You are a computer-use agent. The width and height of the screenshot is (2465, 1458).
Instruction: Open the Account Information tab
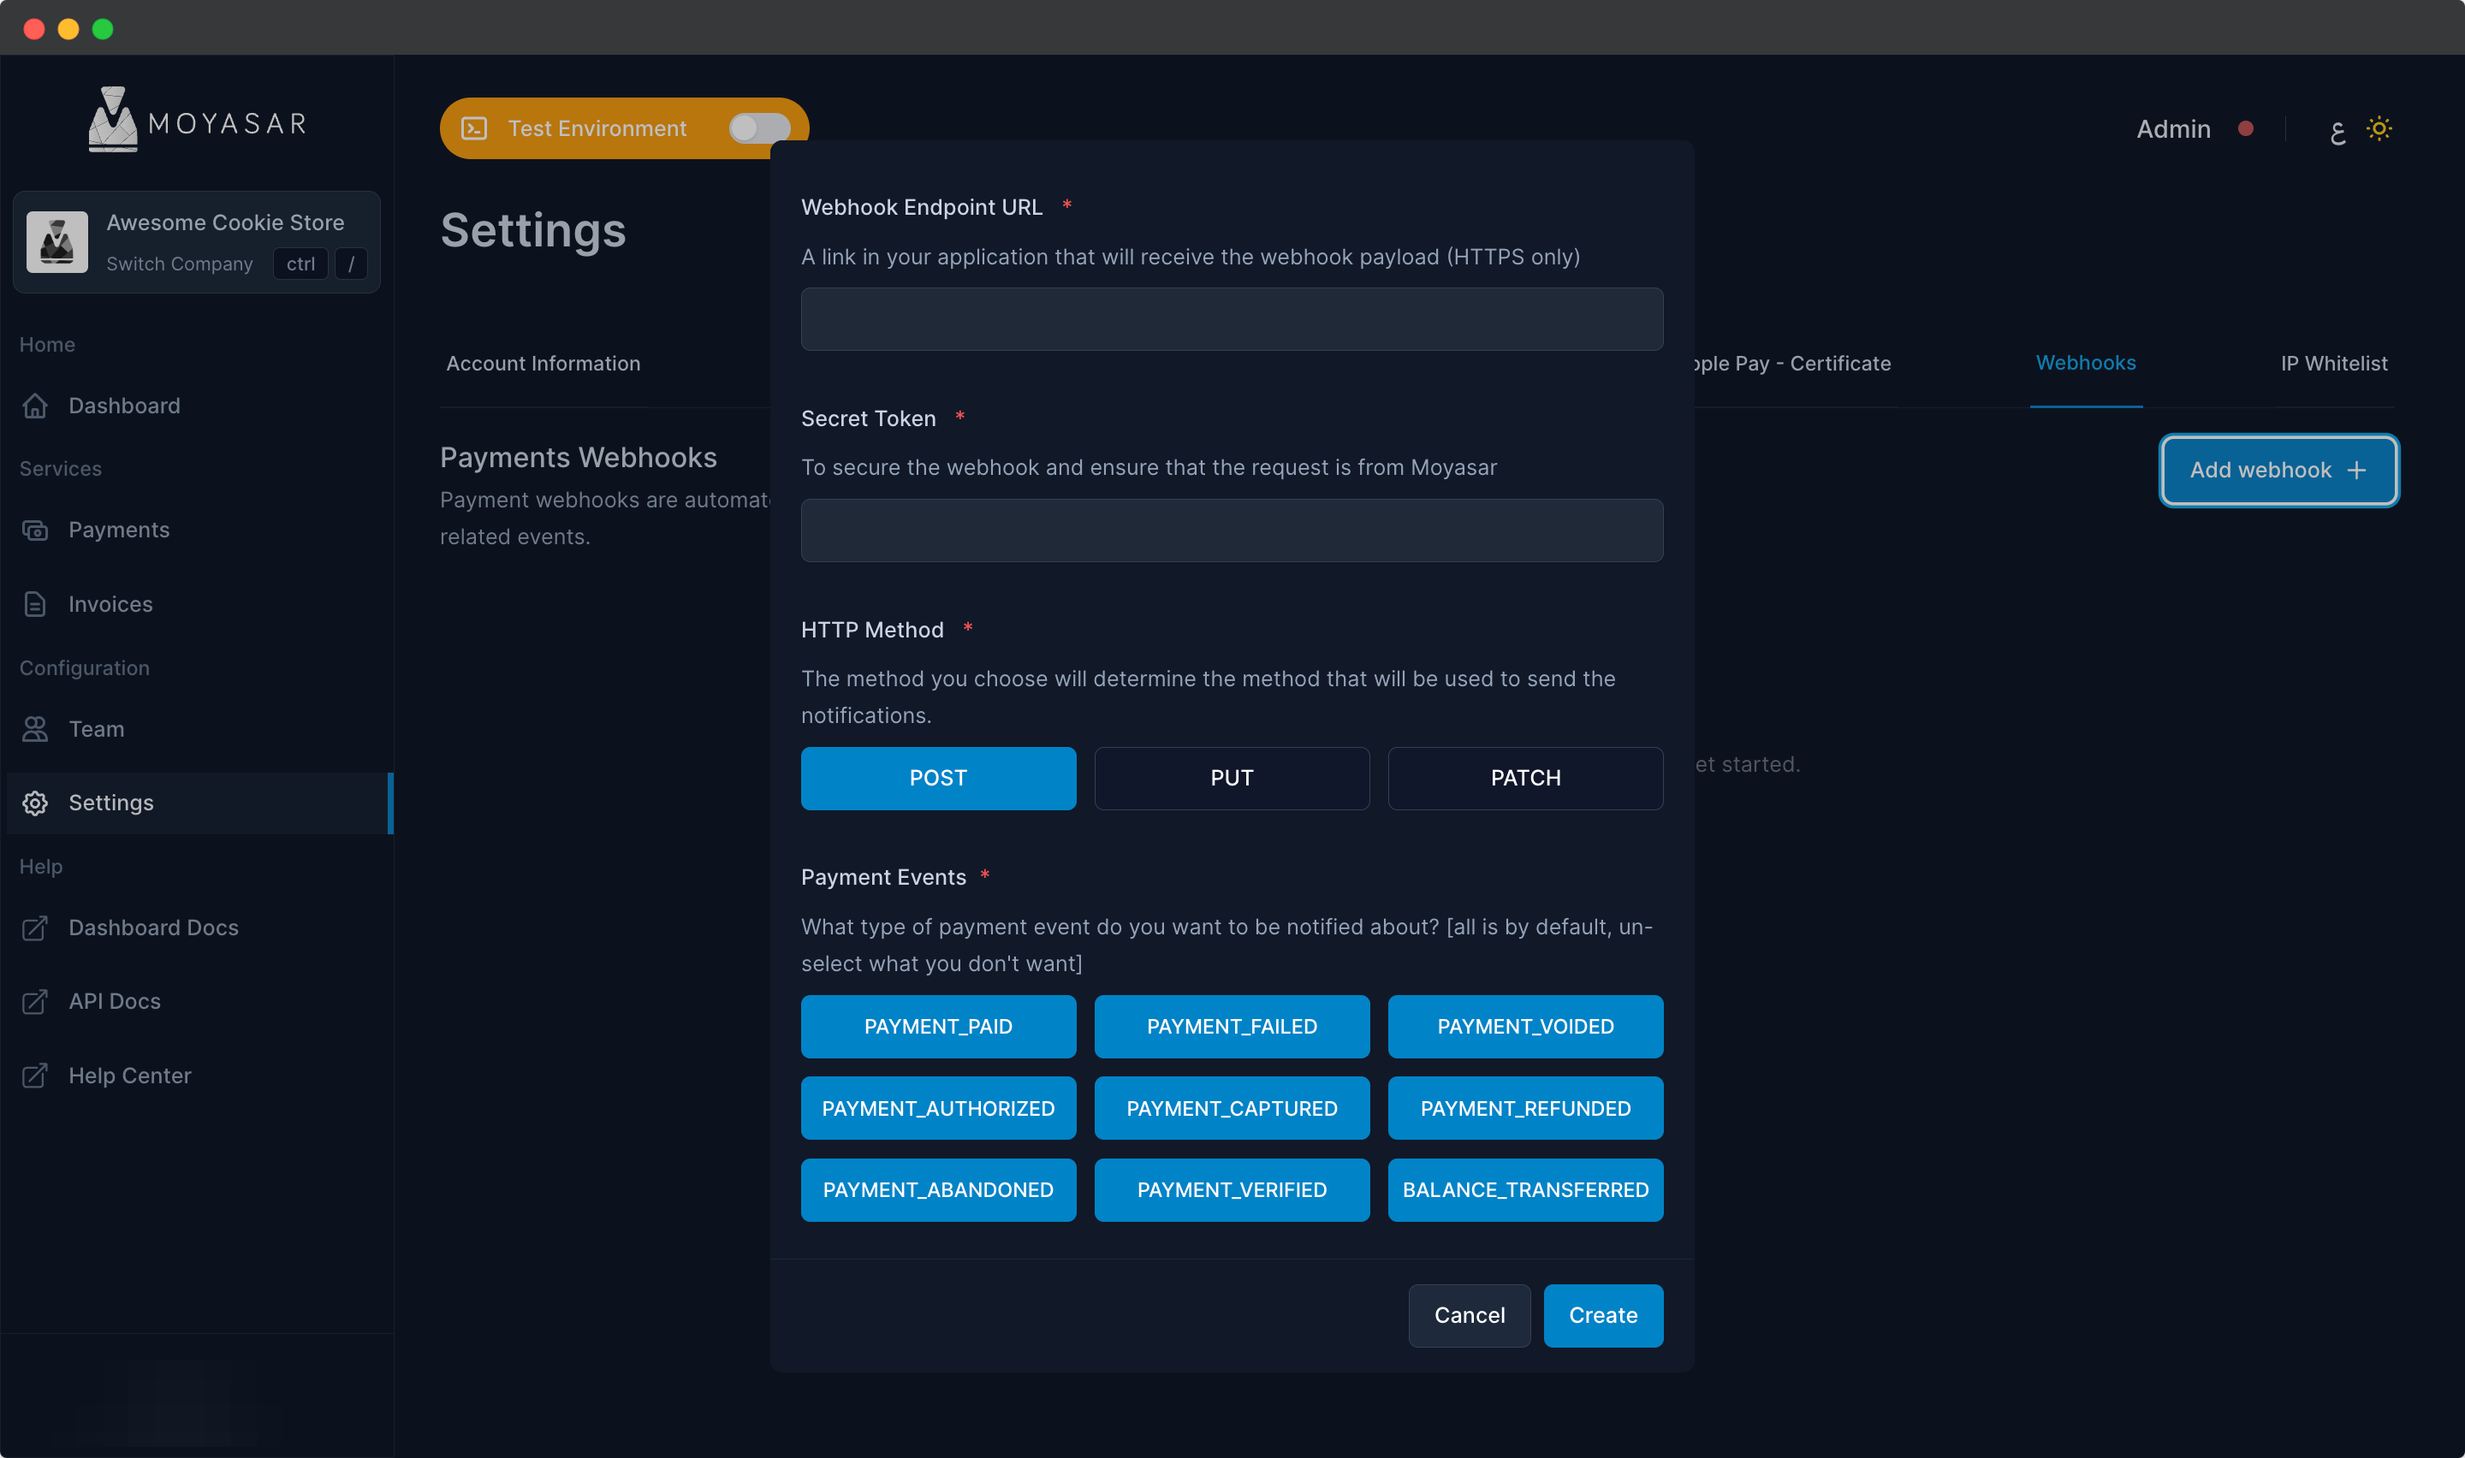pyautogui.click(x=543, y=364)
